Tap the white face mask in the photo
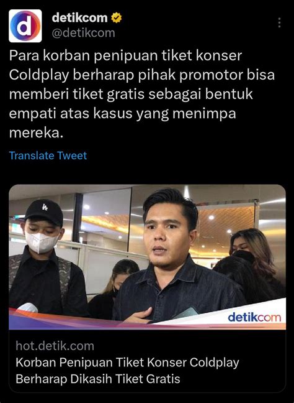294x403 pixels. click(x=42, y=242)
